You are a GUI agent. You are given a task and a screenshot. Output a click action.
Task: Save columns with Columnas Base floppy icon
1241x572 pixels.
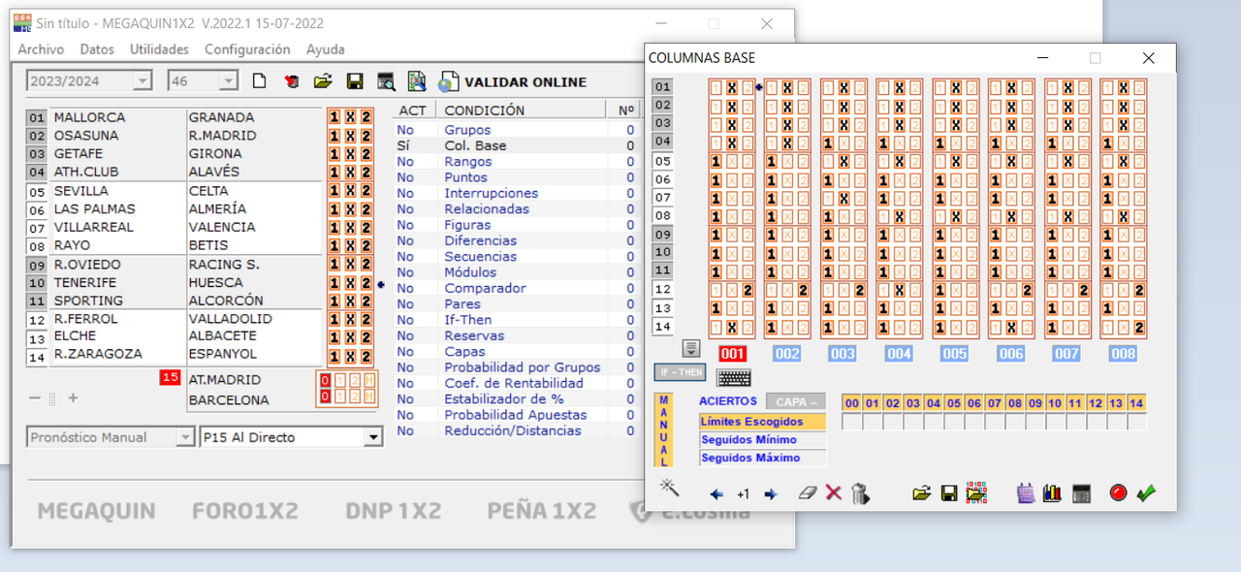tap(949, 493)
